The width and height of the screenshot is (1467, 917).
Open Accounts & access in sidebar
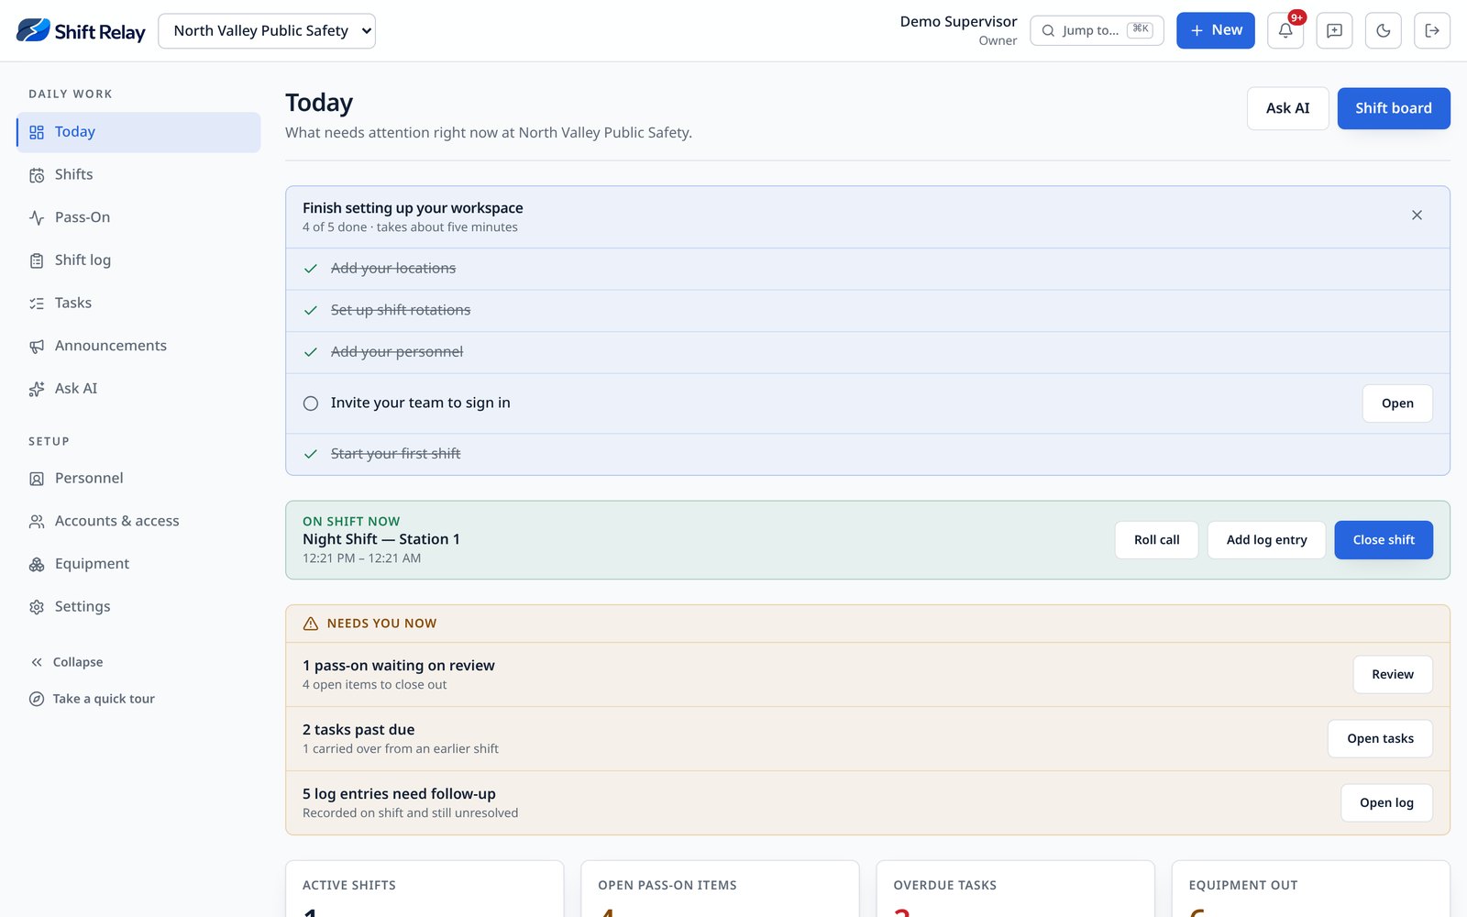(138, 521)
